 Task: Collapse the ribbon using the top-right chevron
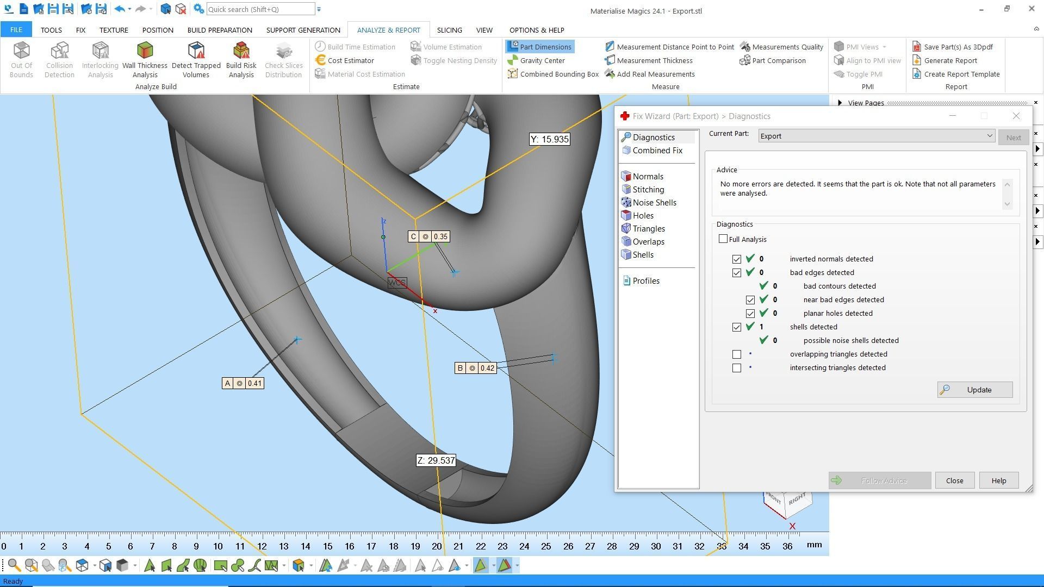[x=1036, y=29]
